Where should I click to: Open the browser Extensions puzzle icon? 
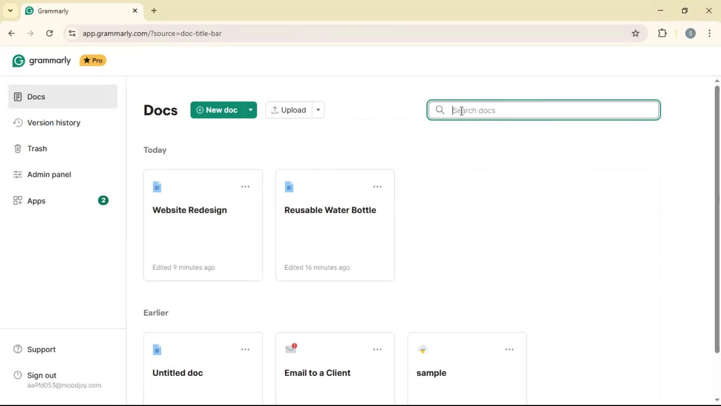click(662, 33)
